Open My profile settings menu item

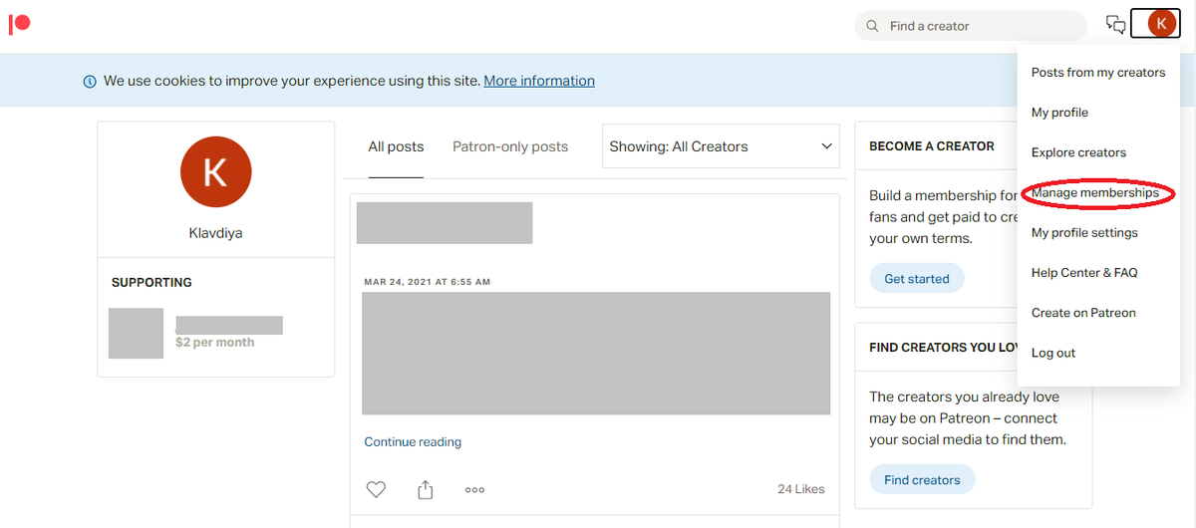pyautogui.click(x=1084, y=232)
